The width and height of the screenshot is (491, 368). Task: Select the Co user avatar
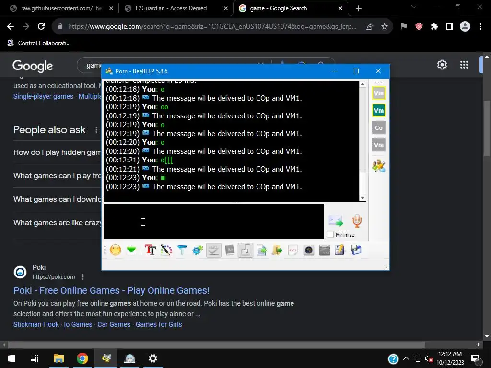pos(379,127)
